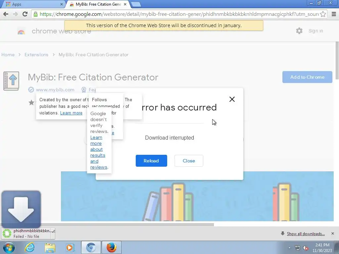This screenshot has height=254, width=339.
Task: Click the failed download item phidhnmbkbkbkbkn
Action: tap(28, 233)
